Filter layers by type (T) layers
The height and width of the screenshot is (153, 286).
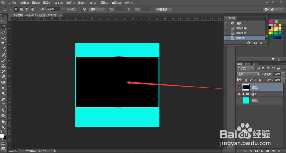268,68
